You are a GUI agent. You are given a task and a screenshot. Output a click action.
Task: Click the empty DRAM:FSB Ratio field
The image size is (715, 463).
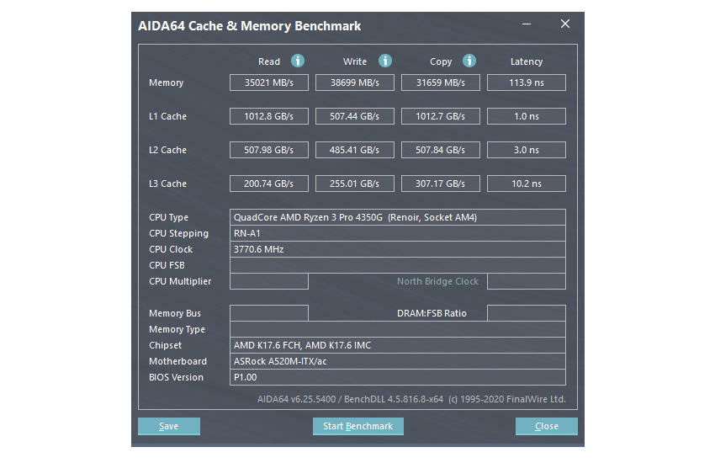527,313
